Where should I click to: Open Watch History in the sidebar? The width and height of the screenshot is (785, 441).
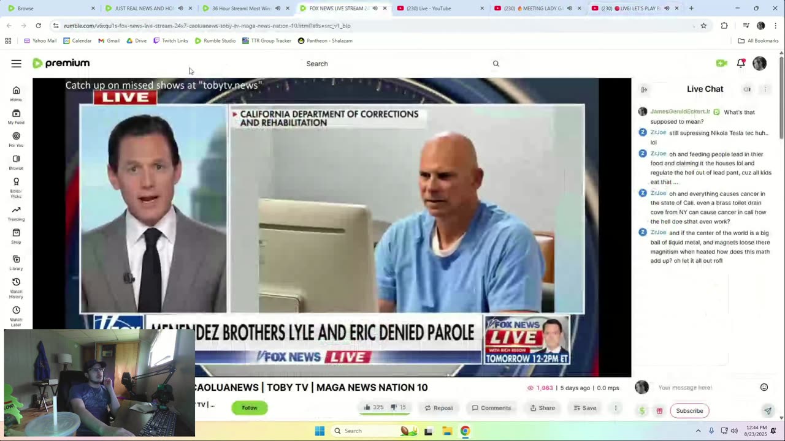(16, 288)
